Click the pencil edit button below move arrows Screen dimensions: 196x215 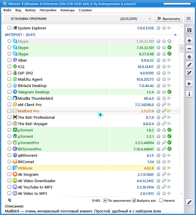pos(189,65)
